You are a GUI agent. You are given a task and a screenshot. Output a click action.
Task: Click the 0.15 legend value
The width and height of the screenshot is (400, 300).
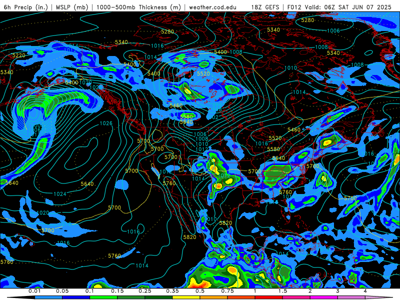(x=117, y=291)
